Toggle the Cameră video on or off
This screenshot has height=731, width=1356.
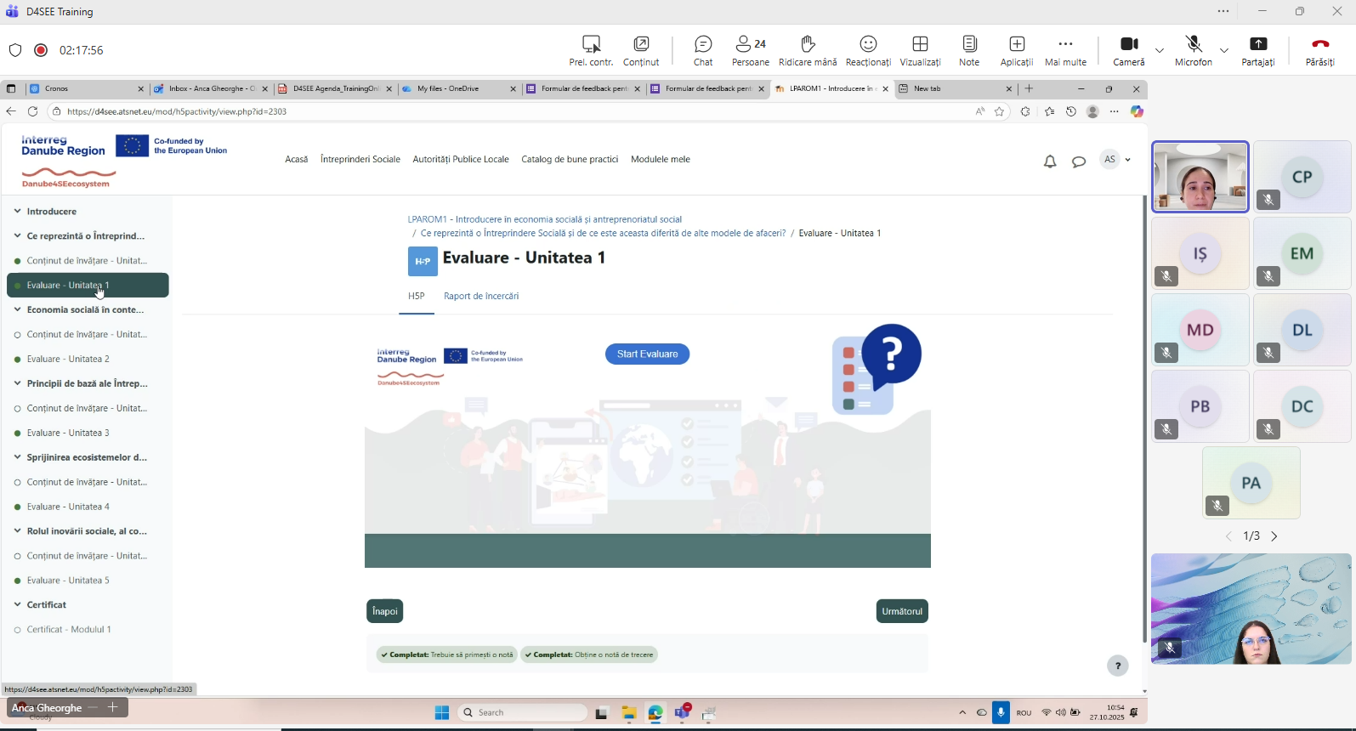click(x=1129, y=50)
